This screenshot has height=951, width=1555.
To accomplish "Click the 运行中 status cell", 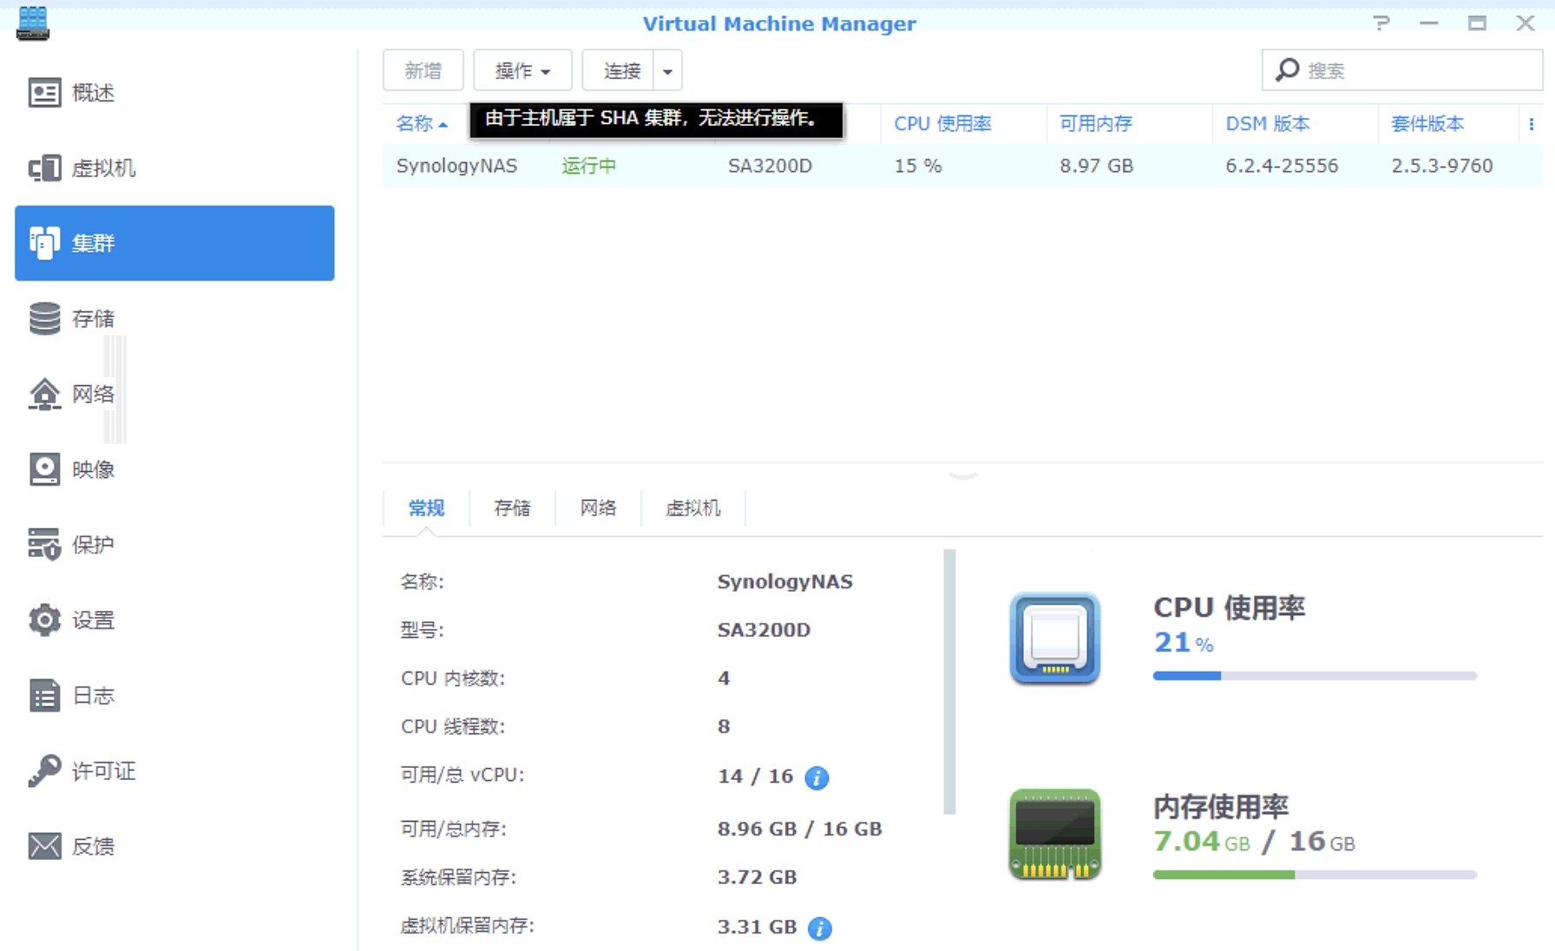I will 589,166.
